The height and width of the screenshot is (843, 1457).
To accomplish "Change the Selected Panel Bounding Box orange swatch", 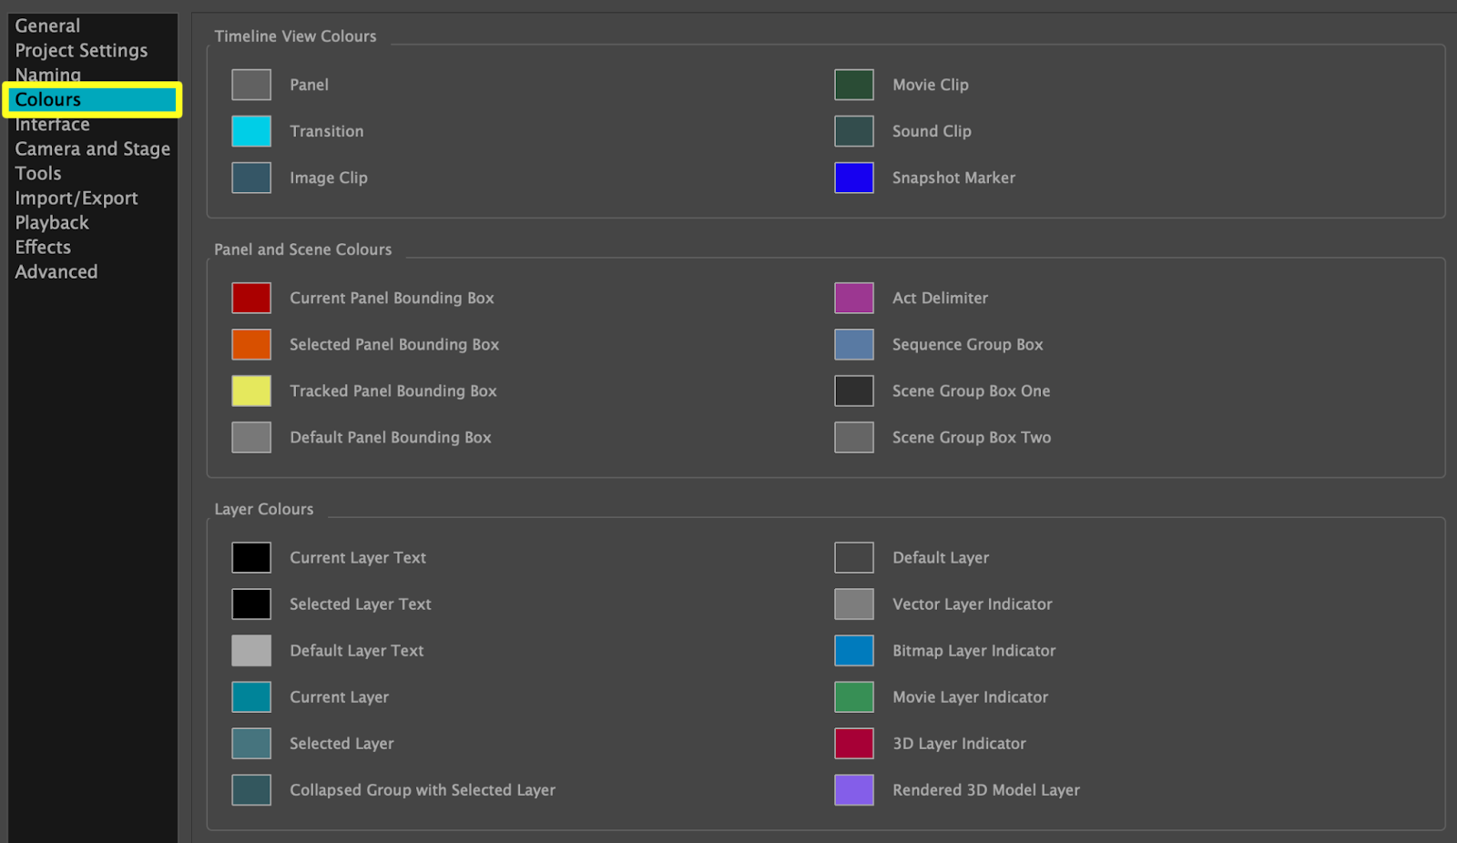I will coord(250,344).
